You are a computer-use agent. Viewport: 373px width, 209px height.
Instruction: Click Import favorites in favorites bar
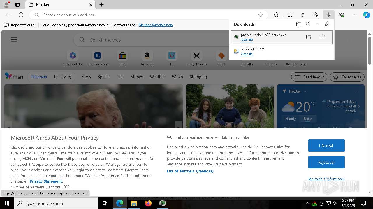pyautogui.click(x=20, y=25)
